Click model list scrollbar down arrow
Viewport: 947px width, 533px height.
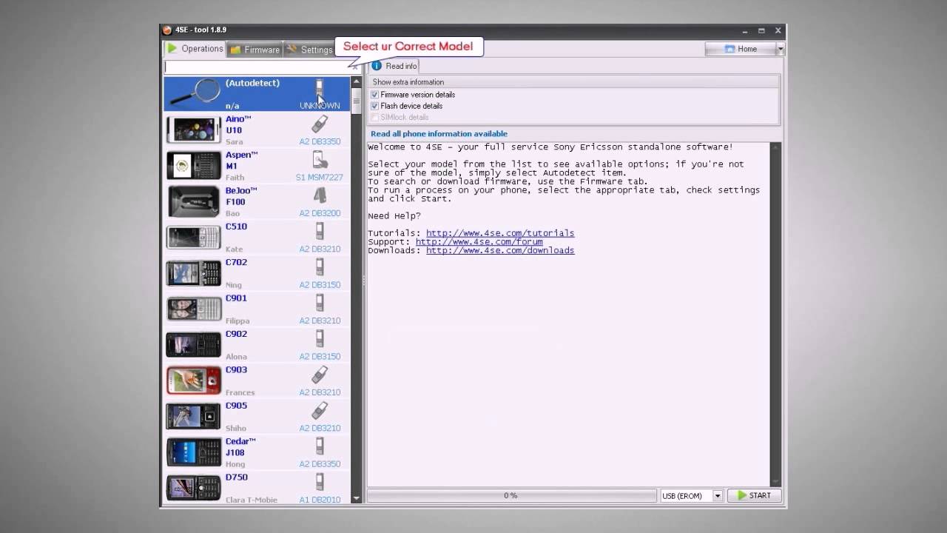tap(356, 499)
